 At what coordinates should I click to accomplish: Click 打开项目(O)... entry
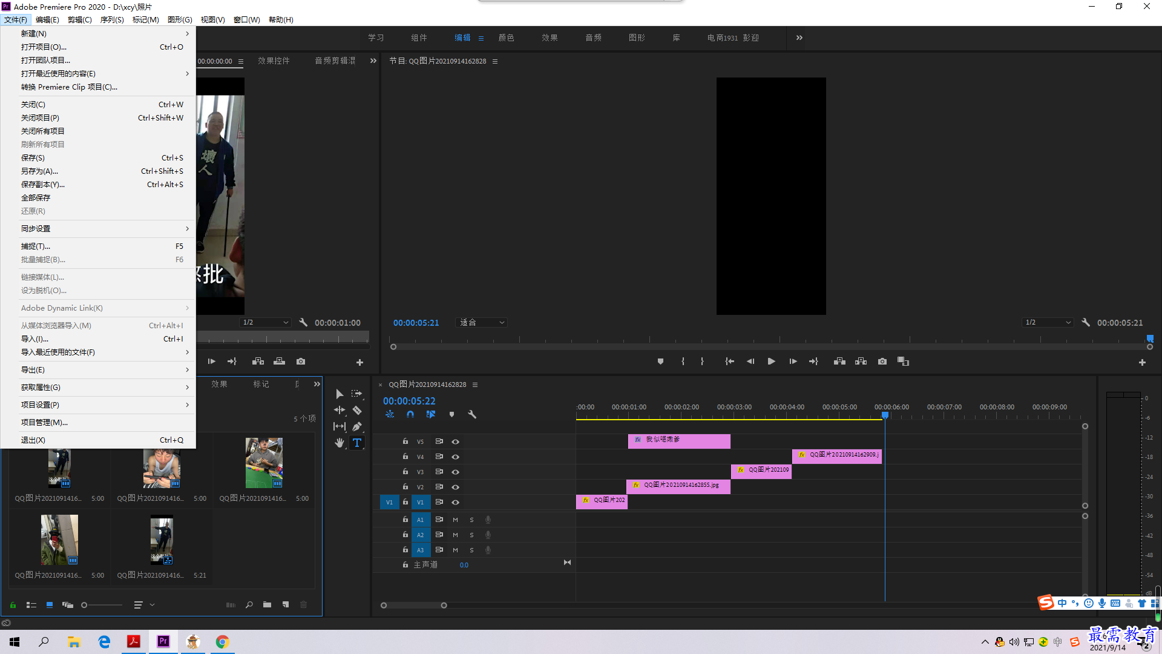[x=98, y=47]
